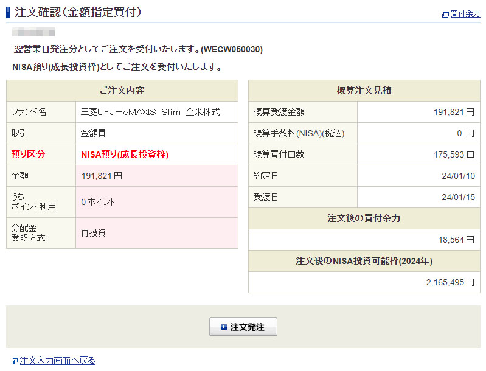Open the 買付余力 link
This screenshot has width=486, height=371.
pyautogui.click(x=465, y=14)
